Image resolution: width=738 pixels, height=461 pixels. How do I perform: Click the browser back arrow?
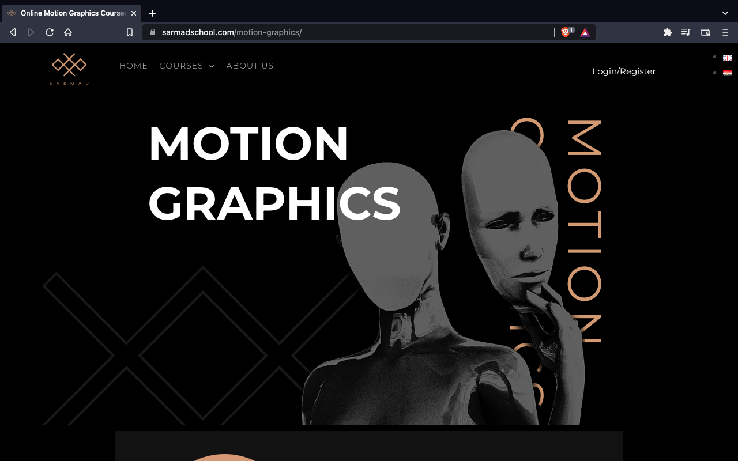13,32
